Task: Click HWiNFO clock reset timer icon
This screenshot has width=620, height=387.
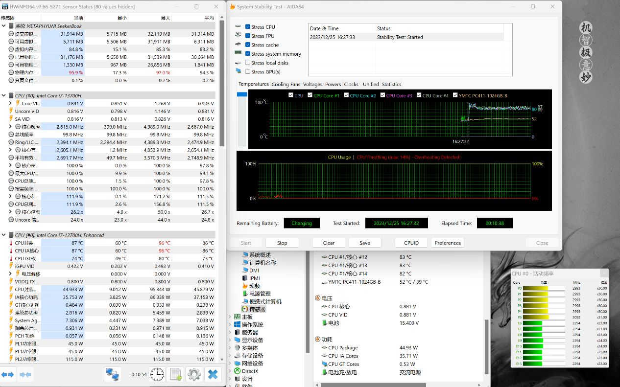Action: [x=157, y=375]
